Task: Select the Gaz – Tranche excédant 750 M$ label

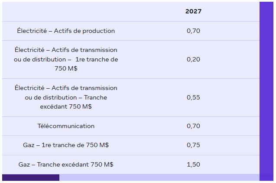Action: pyautogui.click(x=66, y=164)
